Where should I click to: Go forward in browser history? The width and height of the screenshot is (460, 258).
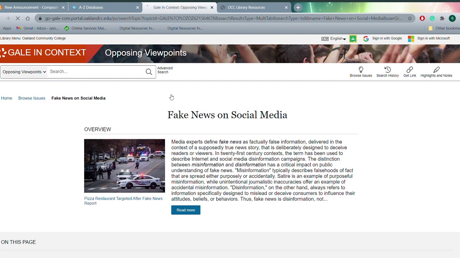(8, 18)
